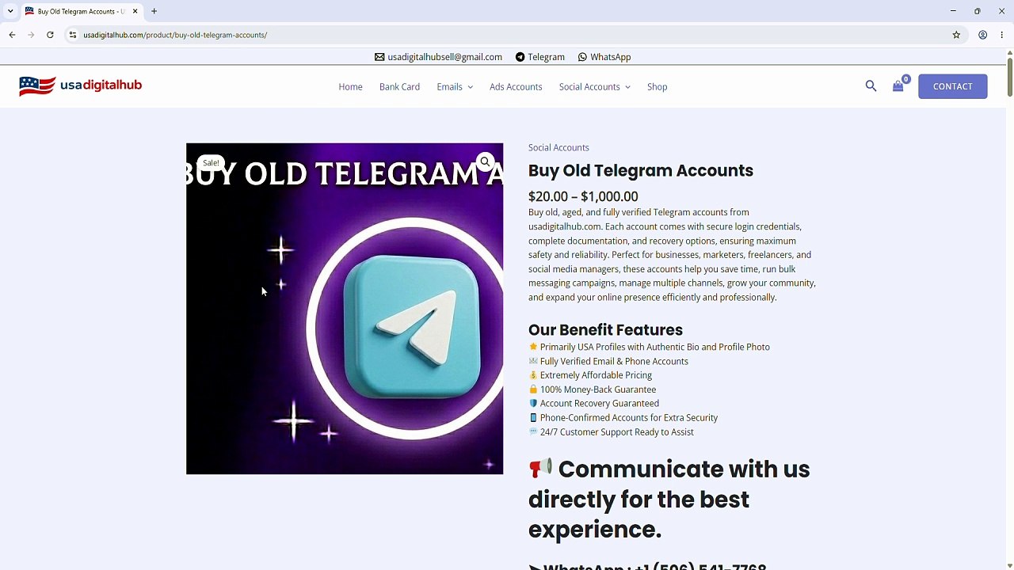This screenshot has width=1014, height=570.
Task: Click the usadigitalhub logo
Action: point(80,85)
